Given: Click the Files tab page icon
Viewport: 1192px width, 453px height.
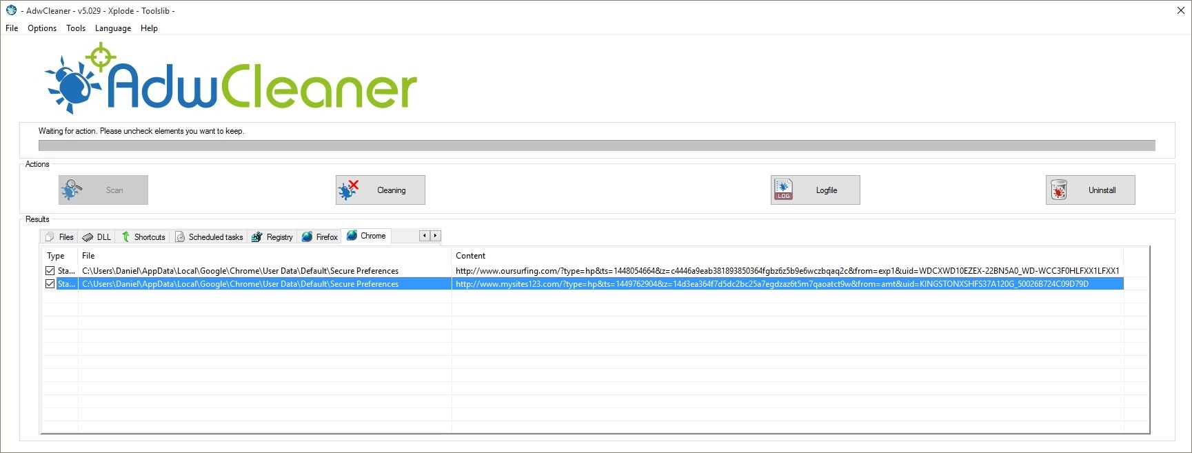Looking at the screenshot, I should tap(50, 236).
